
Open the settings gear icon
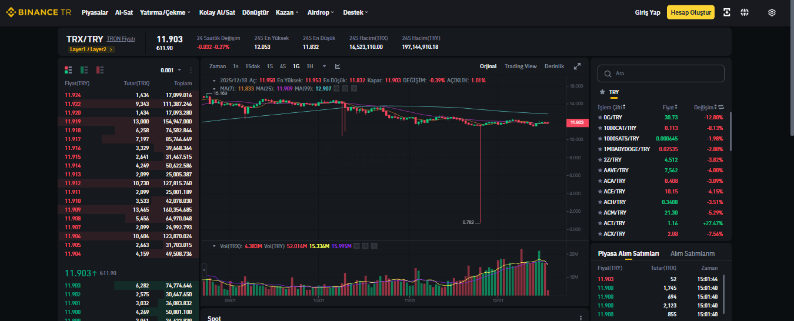coord(772,12)
